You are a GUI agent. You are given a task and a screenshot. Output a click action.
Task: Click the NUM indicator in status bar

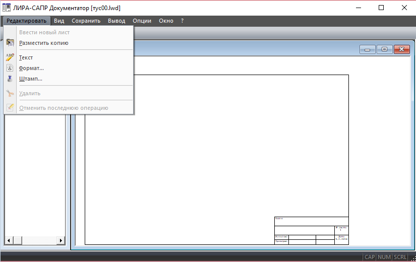pos(384,257)
